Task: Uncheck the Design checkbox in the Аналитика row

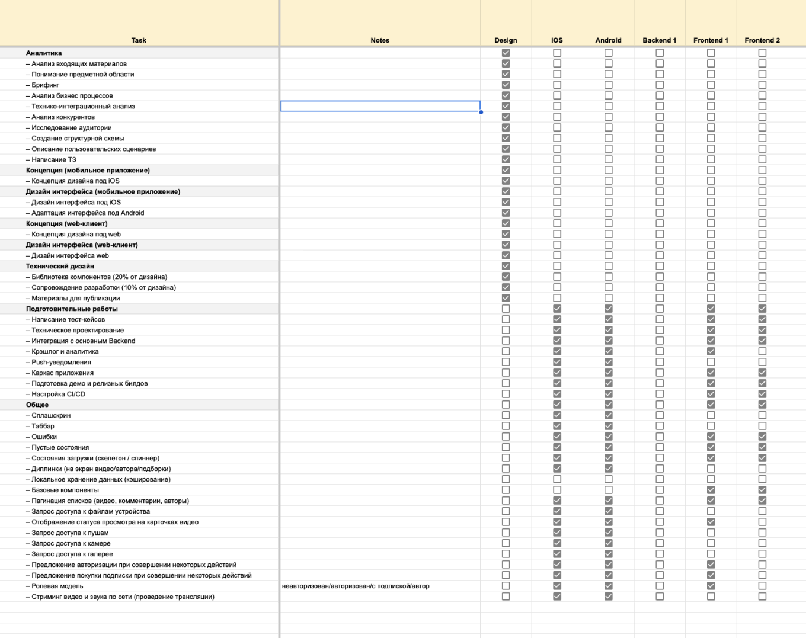Action: (x=506, y=53)
